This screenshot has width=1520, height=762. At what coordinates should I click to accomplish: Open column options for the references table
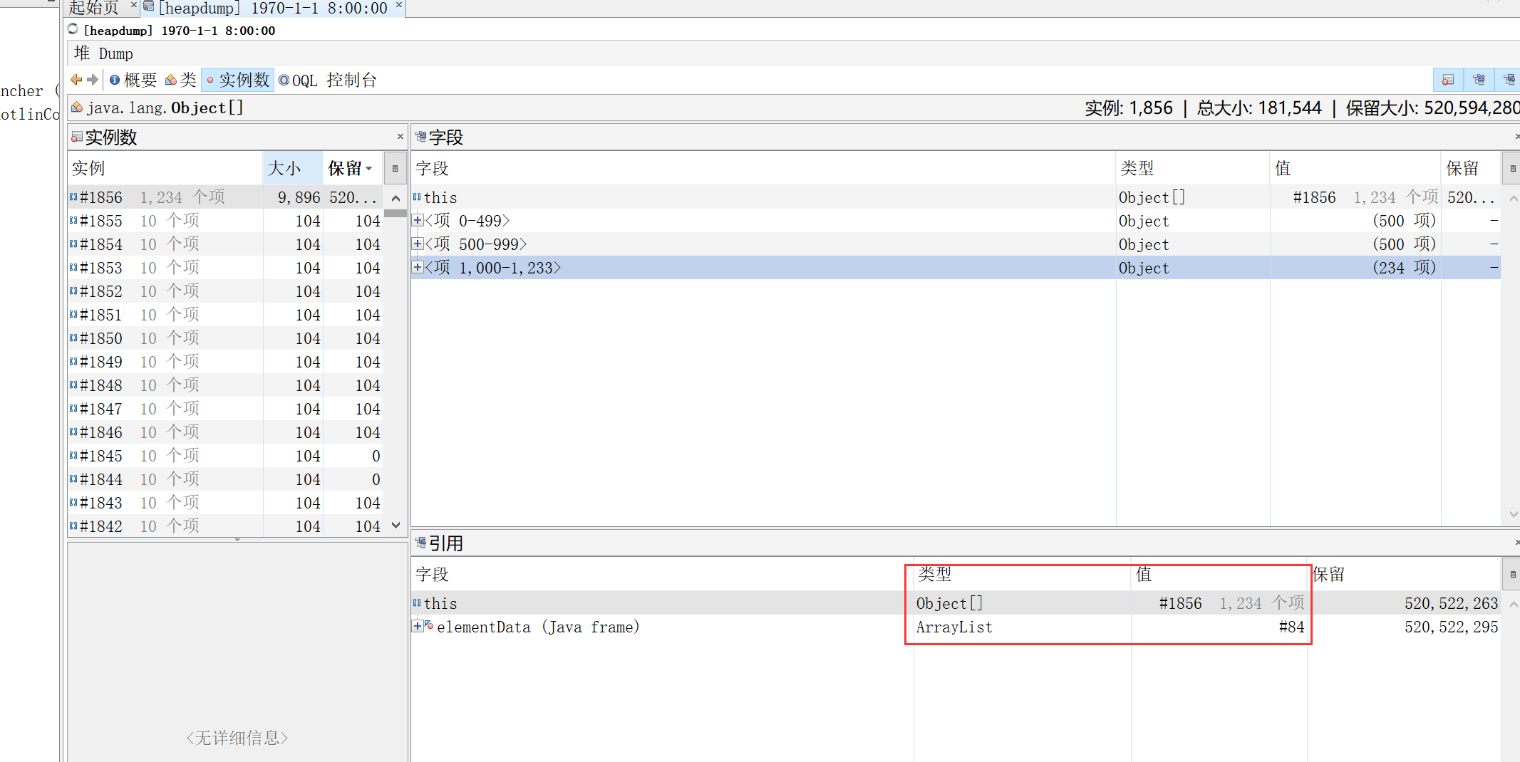(1512, 575)
